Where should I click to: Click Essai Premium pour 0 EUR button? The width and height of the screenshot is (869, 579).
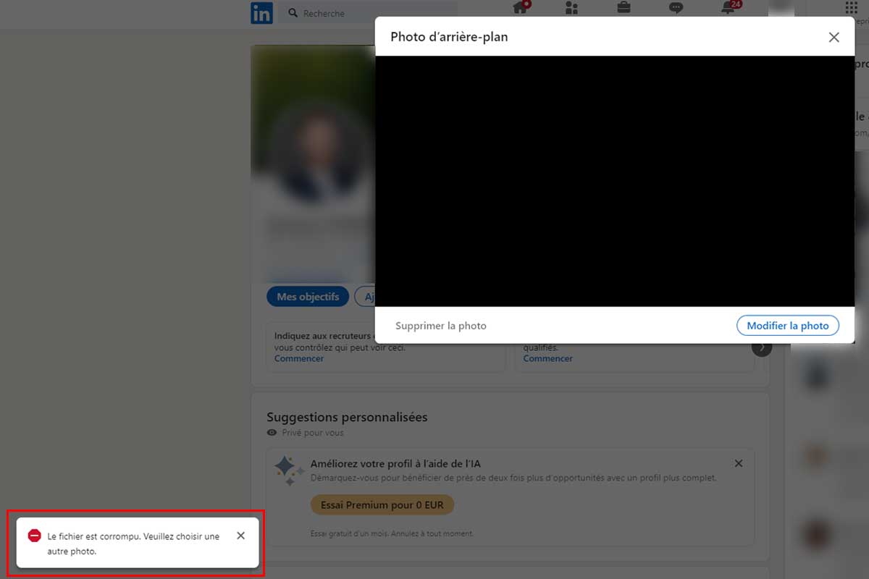[x=382, y=504]
